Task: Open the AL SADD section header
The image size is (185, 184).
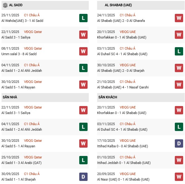Action: tap(15, 5)
